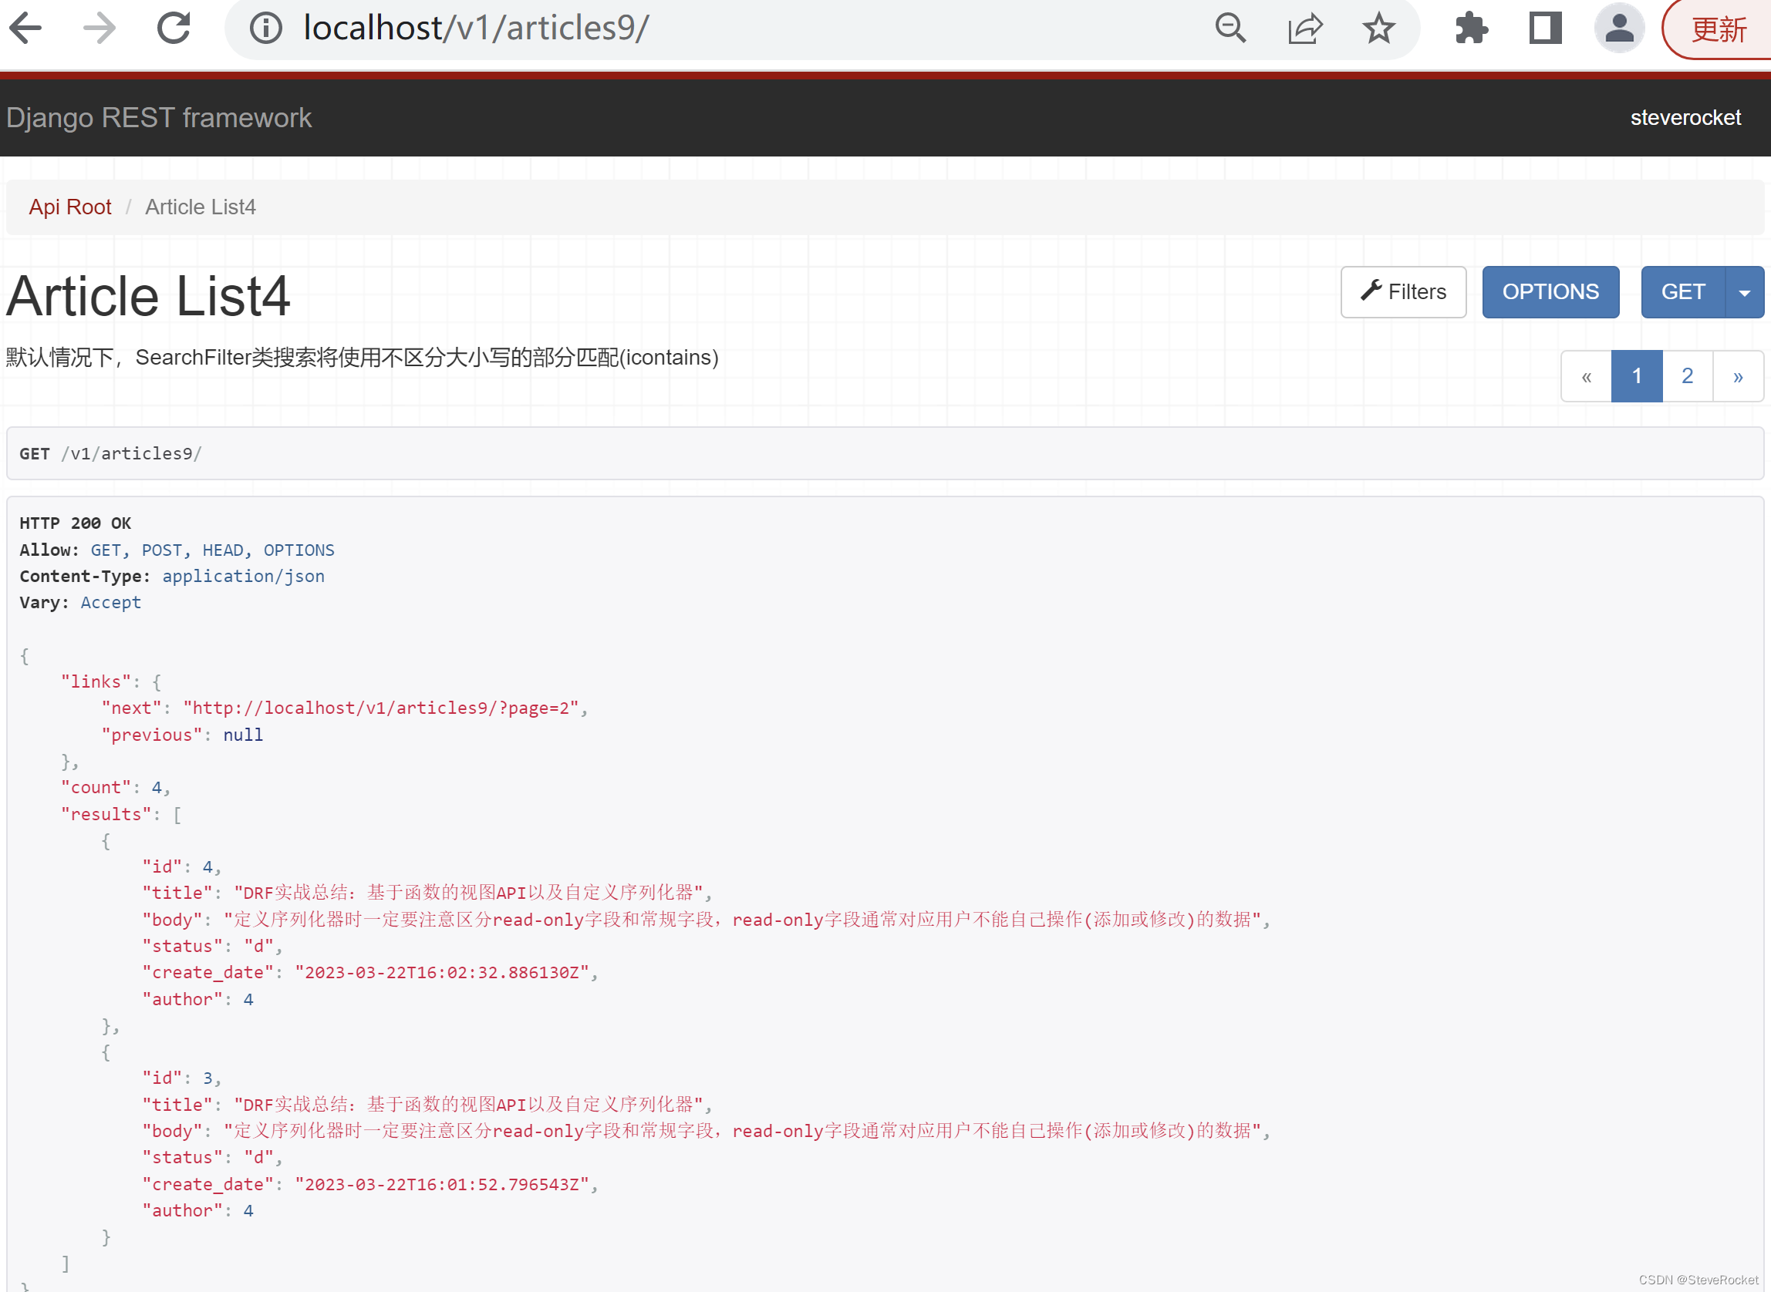Click the red 更新 update button
The height and width of the screenshot is (1292, 1771).
(x=1719, y=29)
